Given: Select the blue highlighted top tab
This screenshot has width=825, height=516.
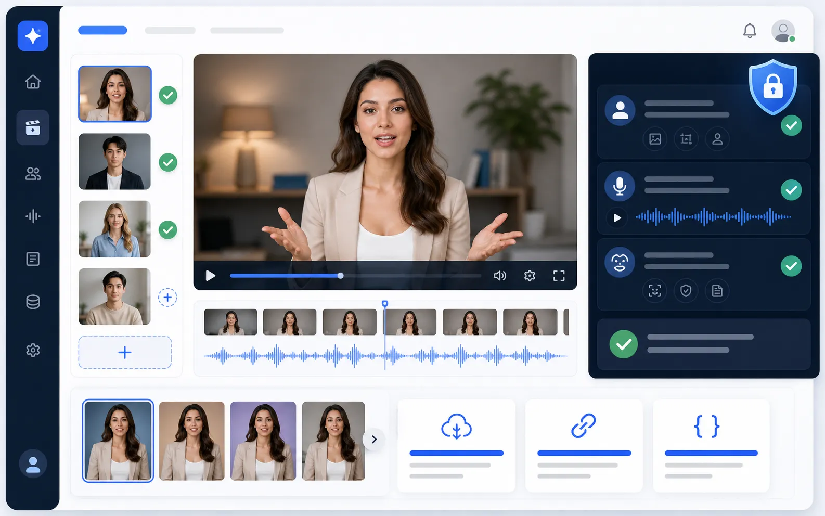Looking at the screenshot, I should pos(102,30).
